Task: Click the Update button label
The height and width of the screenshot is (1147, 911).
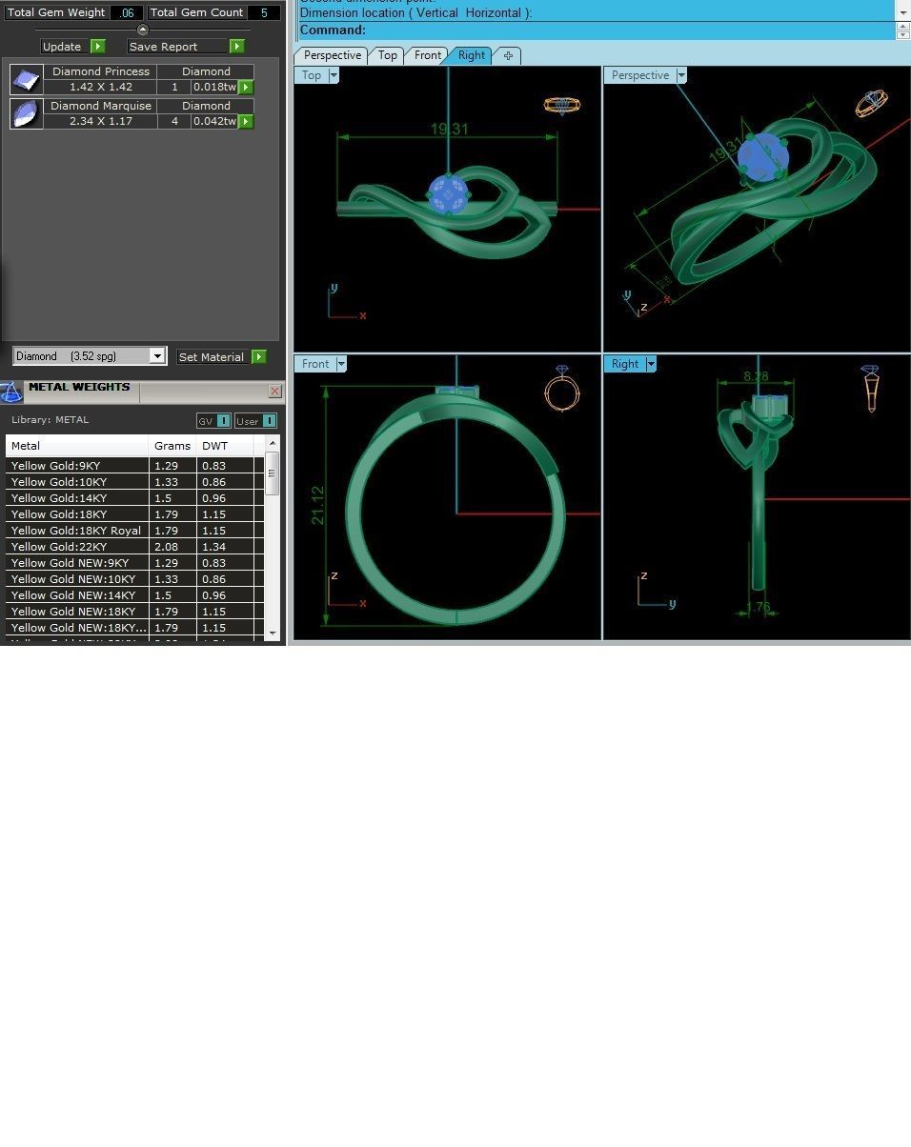Action: (x=62, y=47)
